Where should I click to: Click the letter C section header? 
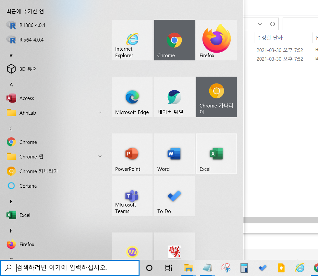[11, 129]
